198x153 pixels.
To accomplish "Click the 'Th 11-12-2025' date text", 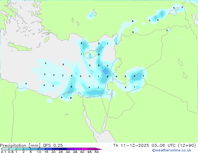I will pyautogui.click(x=131, y=146).
